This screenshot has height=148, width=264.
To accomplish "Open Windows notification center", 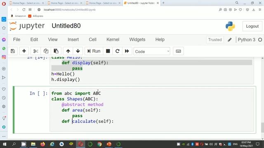I will 257,144.
